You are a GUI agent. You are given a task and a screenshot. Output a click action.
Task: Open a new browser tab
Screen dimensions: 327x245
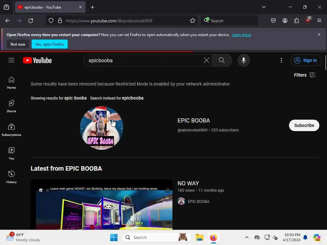click(x=92, y=7)
